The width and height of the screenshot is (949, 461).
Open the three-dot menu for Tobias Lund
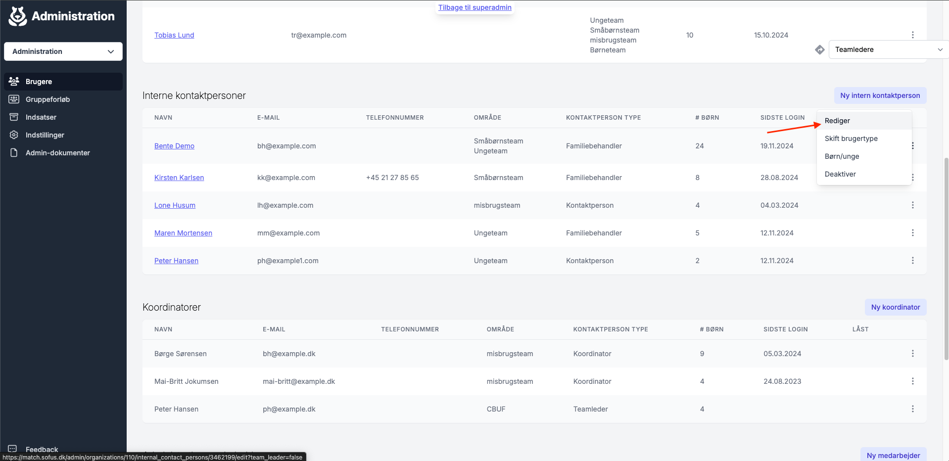click(912, 35)
